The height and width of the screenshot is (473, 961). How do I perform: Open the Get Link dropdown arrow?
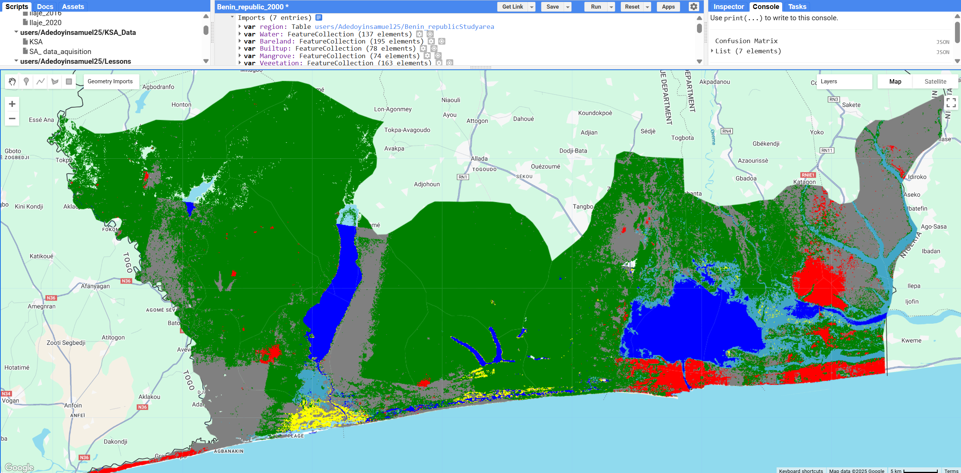point(532,7)
